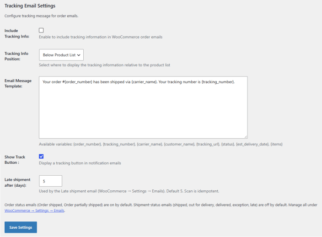322x237 pixels.
Task: Click the 'Configure tracking message for order emails.' text
Action: pos(41,16)
